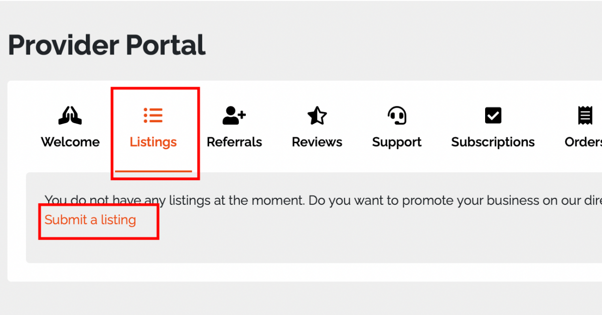Switch to the Welcome tab label
Screen dimensions: 602x315
pos(70,142)
